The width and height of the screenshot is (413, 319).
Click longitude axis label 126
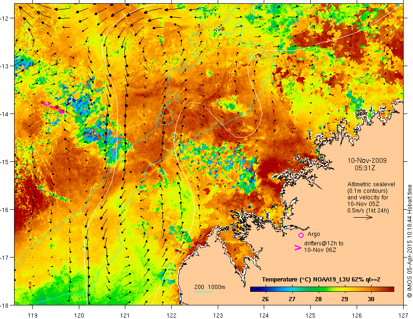coord(357,315)
